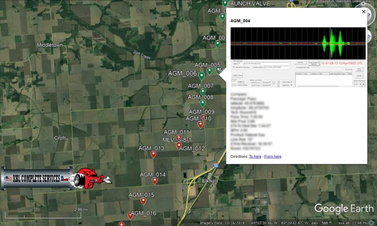Select the red pin beside AGM_012 label
Screen dimensions: 377x226
pyautogui.click(x=179, y=146)
